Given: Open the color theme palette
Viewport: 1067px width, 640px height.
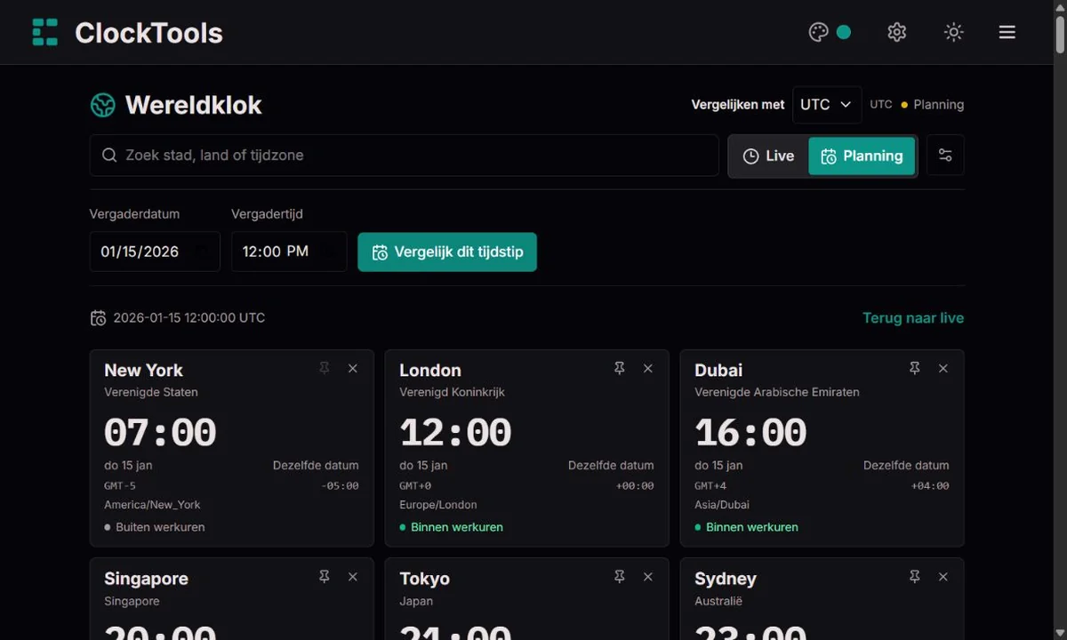Looking at the screenshot, I should [819, 32].
